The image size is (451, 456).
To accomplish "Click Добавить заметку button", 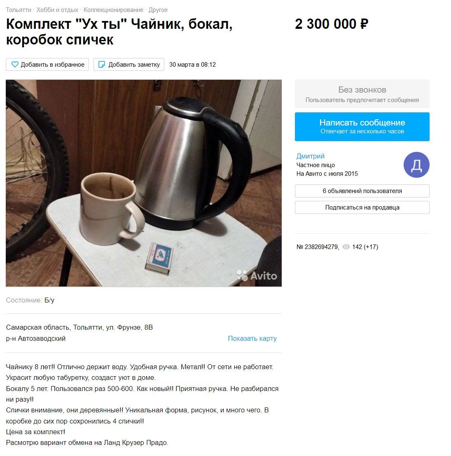I will click(x=129, y=65).
